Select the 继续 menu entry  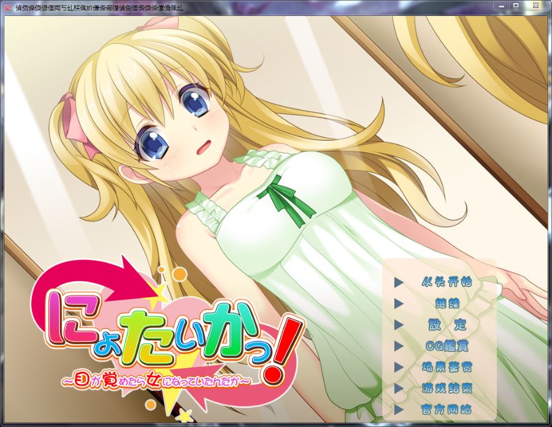coord(447,303)
